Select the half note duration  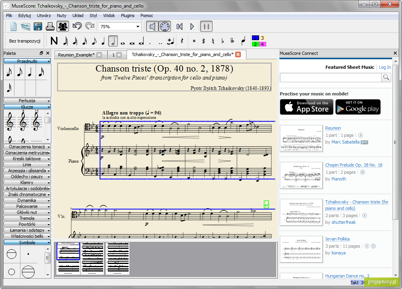(113, 41)
